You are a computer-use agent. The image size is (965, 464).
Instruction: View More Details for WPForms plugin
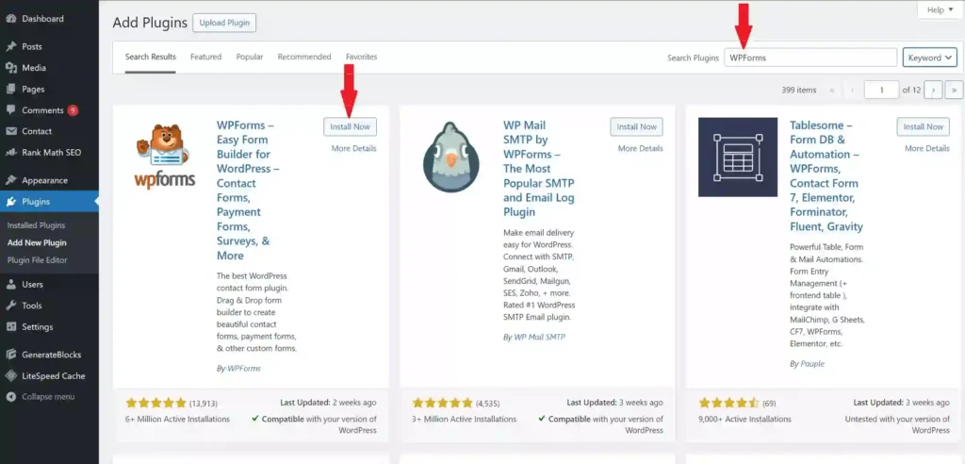point(354,148)
